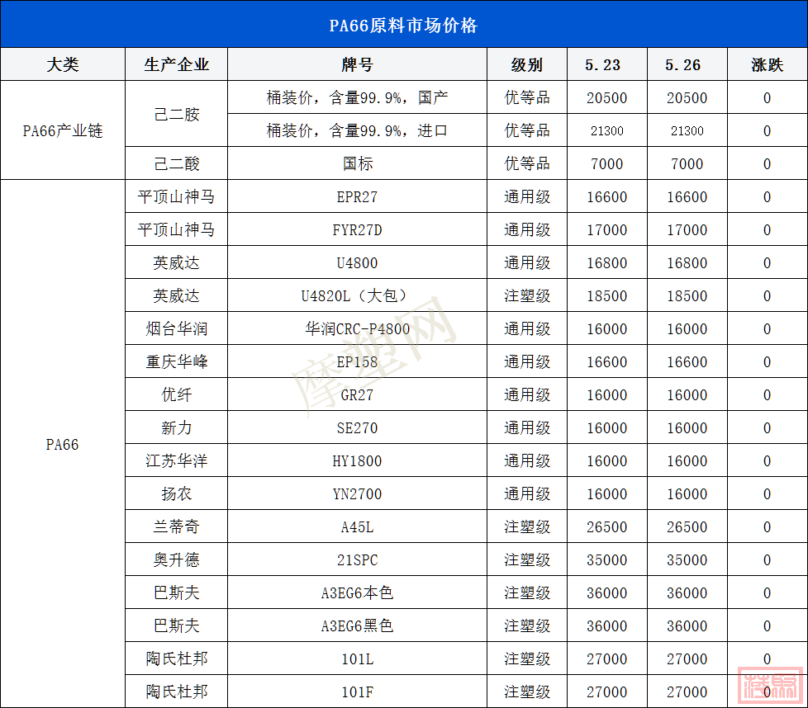Select the 优纤 producer cell
The width and height of the screenshot is (808, 708).
pos(176,394)
